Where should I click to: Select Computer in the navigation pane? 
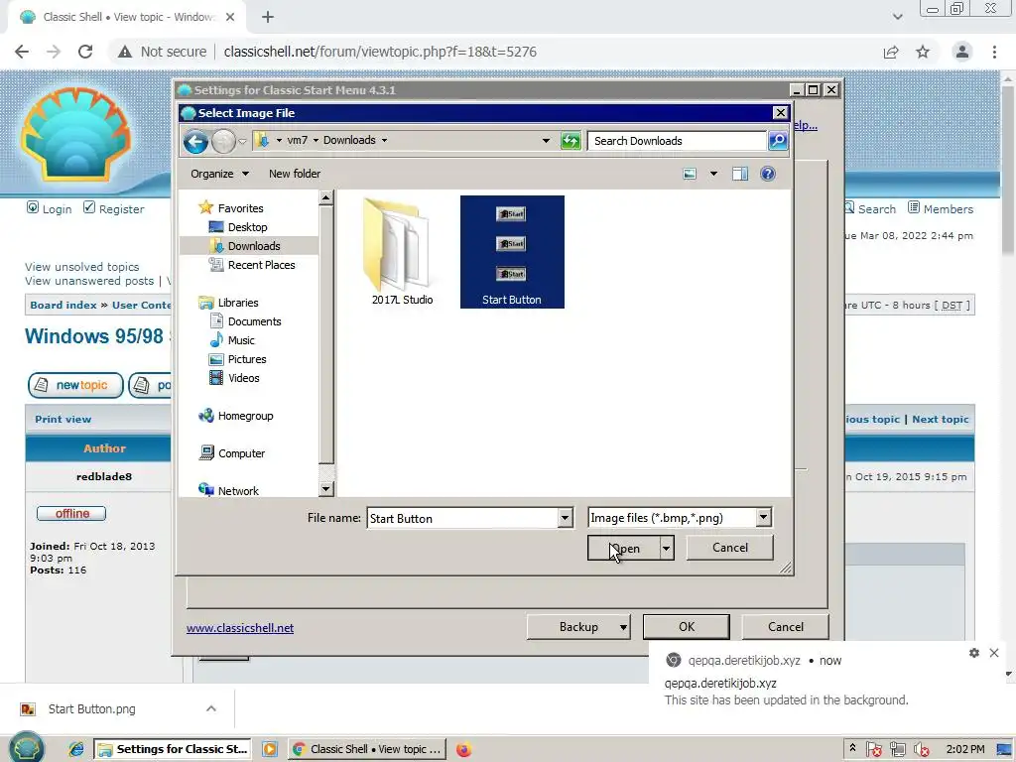point(241,452)
